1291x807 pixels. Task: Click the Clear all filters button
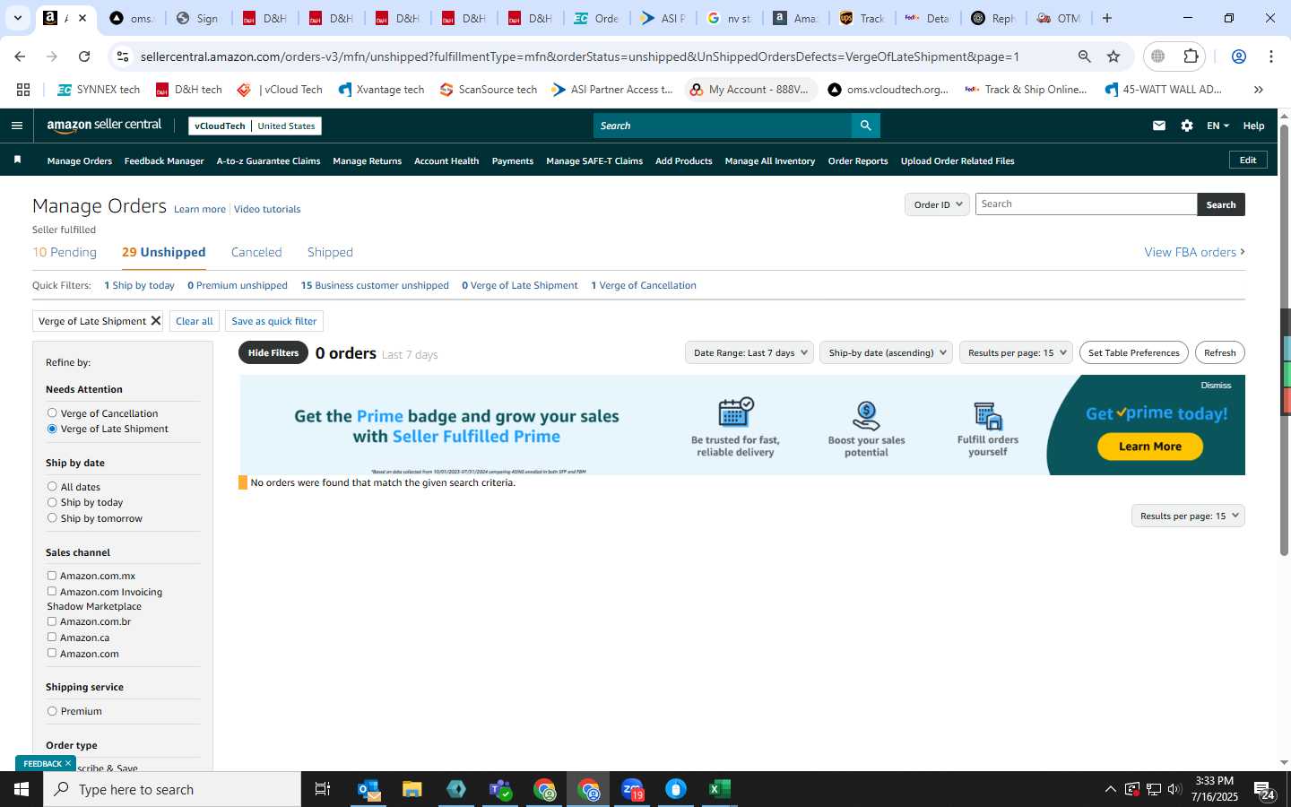tap(195, 321)
